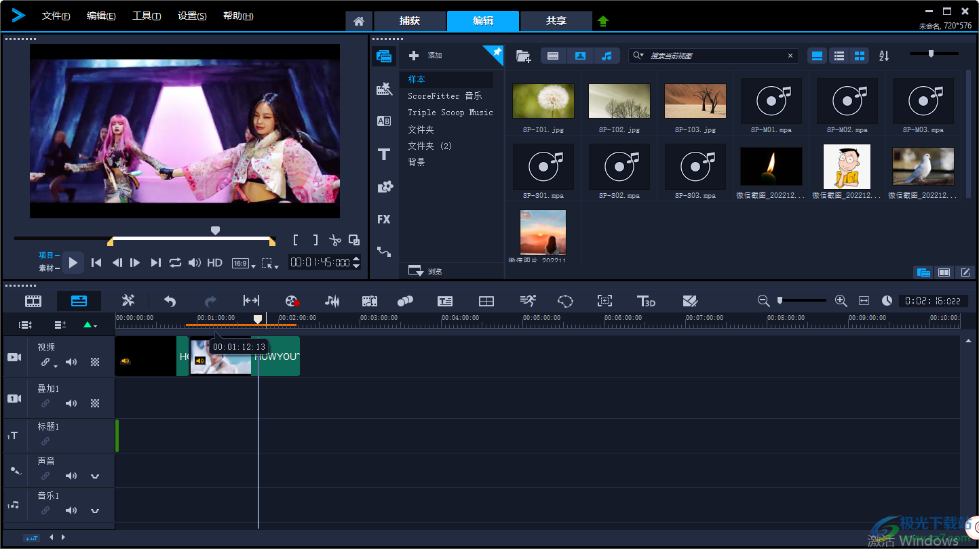
Task: Open the 编辑(E) menu
Action: [101, 16]
